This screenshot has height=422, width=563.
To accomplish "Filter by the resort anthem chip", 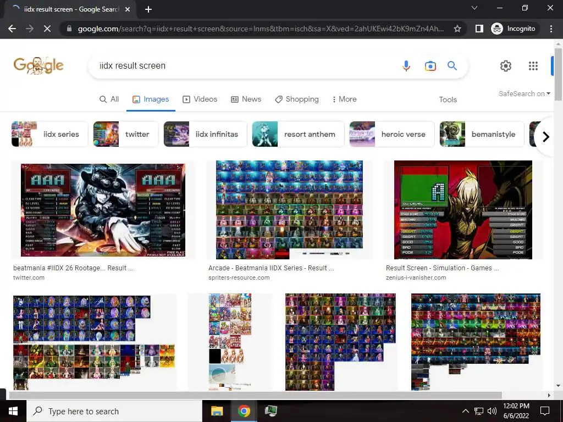I will pyautogui.click(x=298, y=134).
